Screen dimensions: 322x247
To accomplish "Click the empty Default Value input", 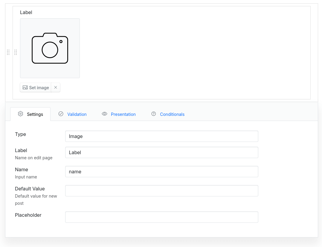I will pyautogui.click(x=161, y=191).
